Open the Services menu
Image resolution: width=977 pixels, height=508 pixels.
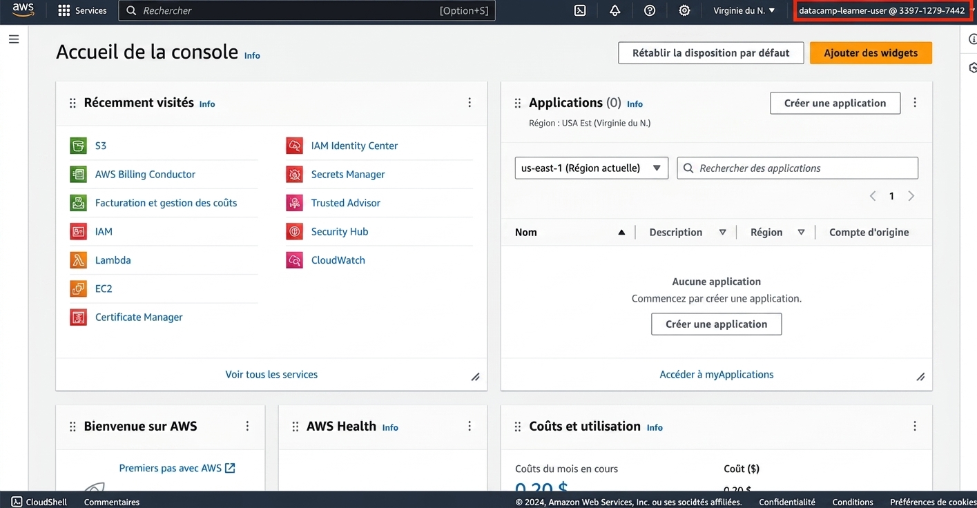(83, 10)
